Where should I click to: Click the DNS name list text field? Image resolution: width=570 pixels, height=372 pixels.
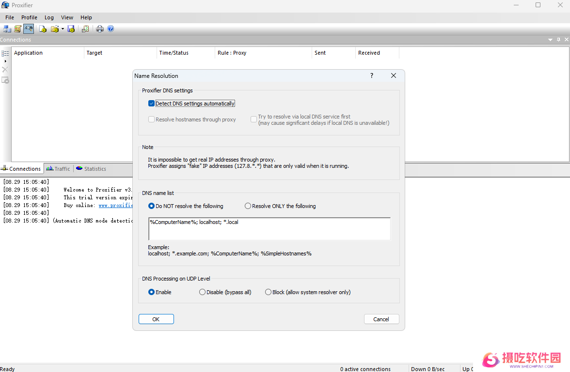pyautogui.click(x=269, y=229)
